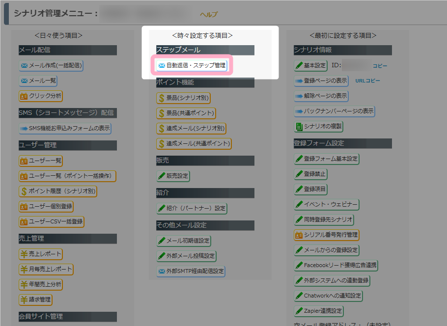Click the ヘルプ link

[209, 15]
